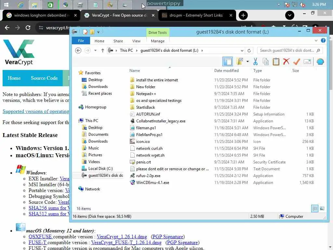Screen dimensions: 333x250
Task: Click the search magnifier icon in Explorer
Action: pyautogui.click(x=318, y=50)
